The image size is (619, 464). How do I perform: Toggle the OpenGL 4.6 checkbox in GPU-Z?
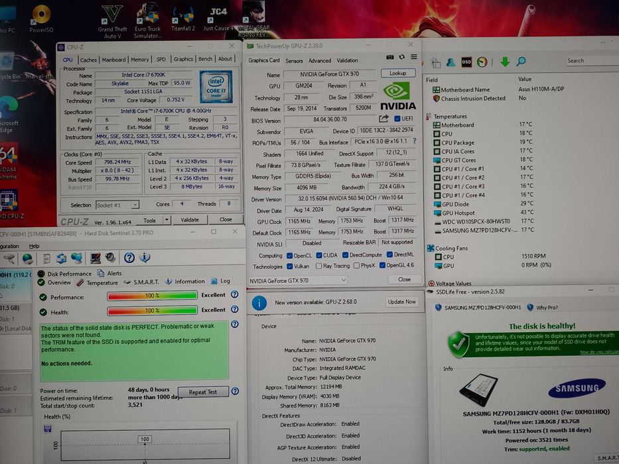pos(382,265)
